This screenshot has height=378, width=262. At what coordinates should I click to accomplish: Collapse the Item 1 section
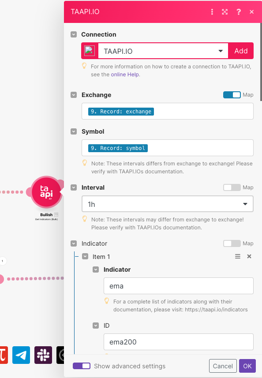point(85,256)
